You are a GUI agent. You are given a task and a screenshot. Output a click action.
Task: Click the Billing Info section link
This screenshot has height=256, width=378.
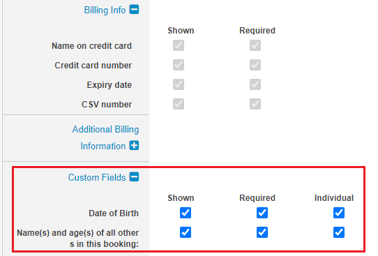click(105, 10)
